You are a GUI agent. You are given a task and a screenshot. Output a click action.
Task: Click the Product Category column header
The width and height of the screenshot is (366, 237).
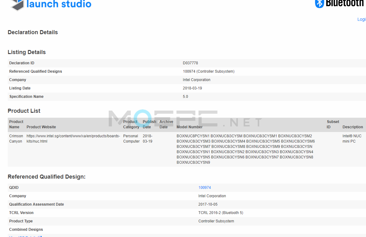tap(131, 124)
